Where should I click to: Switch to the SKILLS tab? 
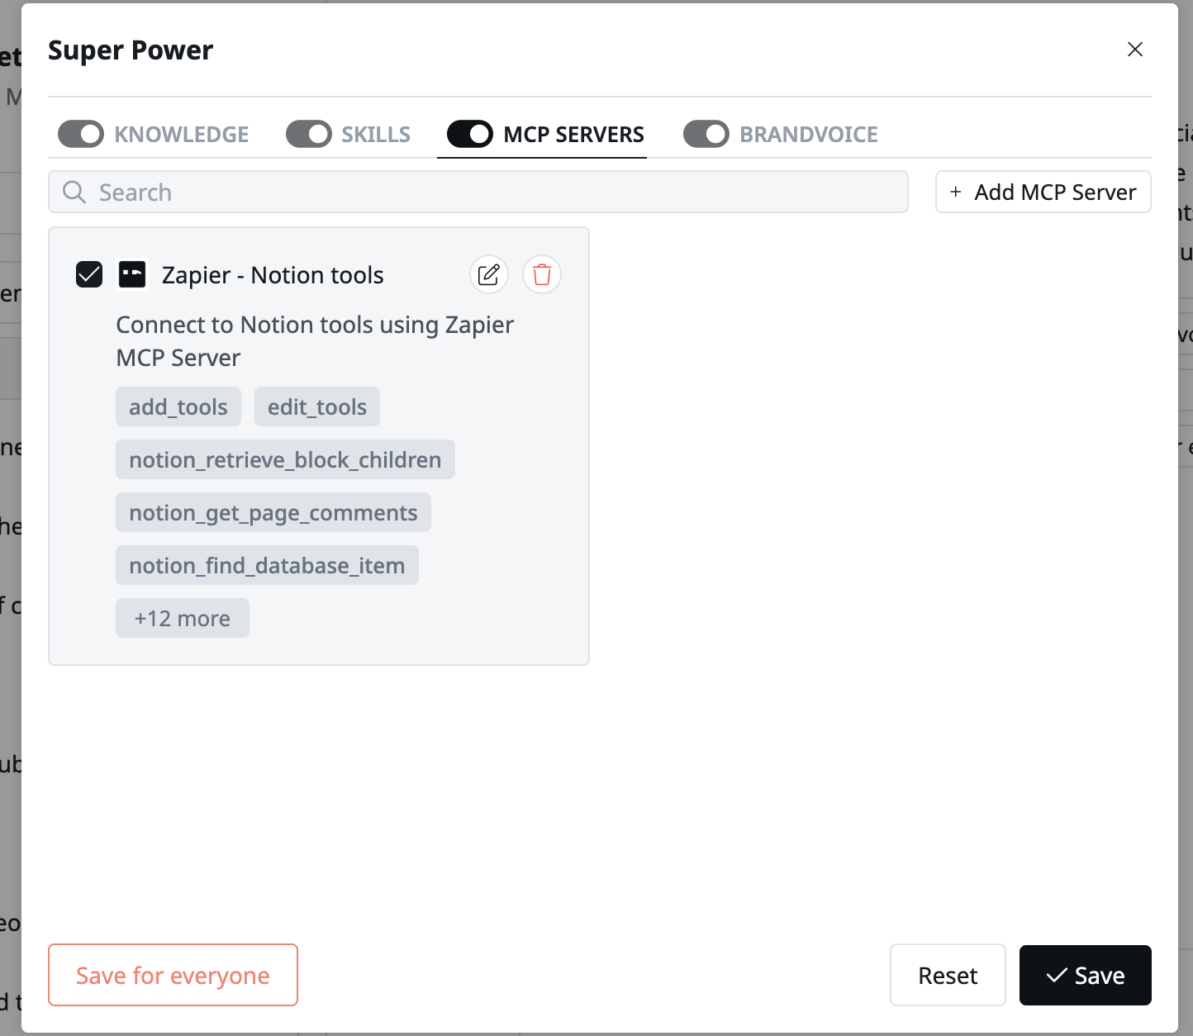tap(376, 135)
